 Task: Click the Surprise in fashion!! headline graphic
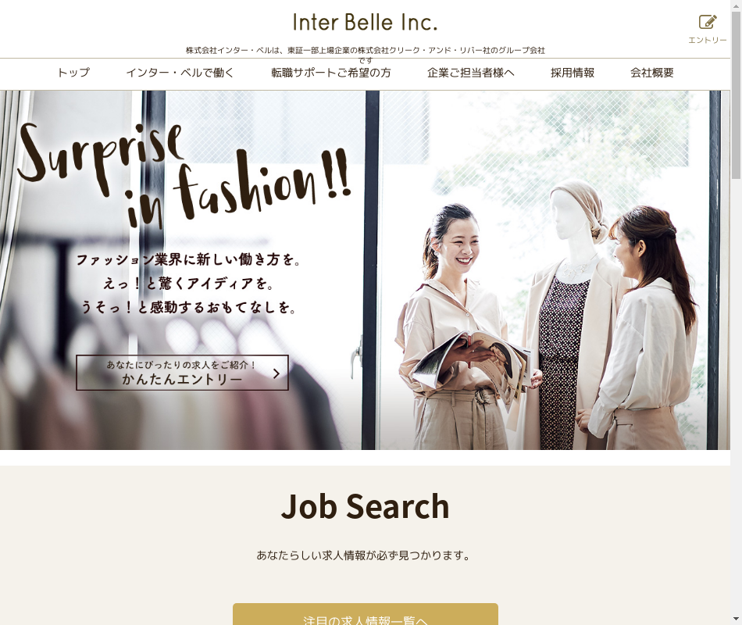pos(184,176)
